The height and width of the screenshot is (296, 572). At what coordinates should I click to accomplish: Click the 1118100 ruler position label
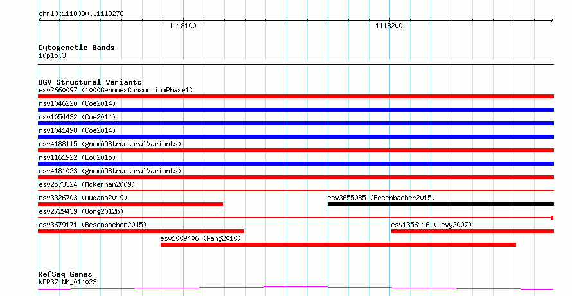[183, 26]
